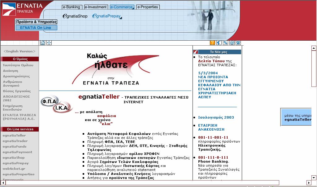Click the blue egnatiaTeller floating box

pos(296,117)
